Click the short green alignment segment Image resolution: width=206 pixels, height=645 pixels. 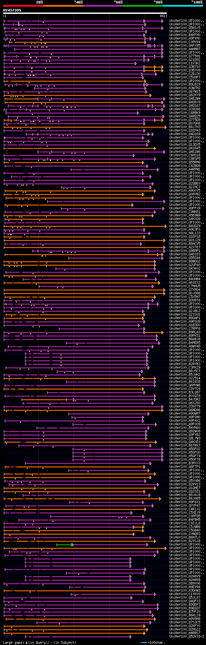point(64,545)
